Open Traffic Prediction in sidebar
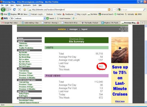147x107 pixels. tap(26, 48)
